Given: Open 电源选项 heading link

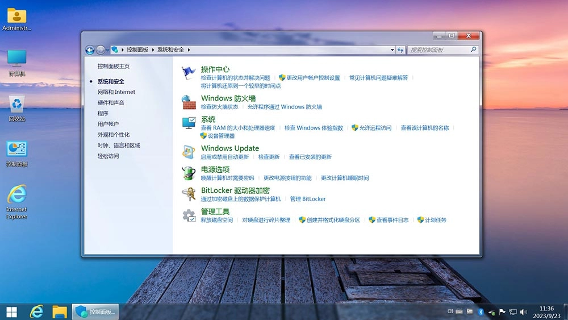Looking at the screenshot, I should (x=215, y=169).
